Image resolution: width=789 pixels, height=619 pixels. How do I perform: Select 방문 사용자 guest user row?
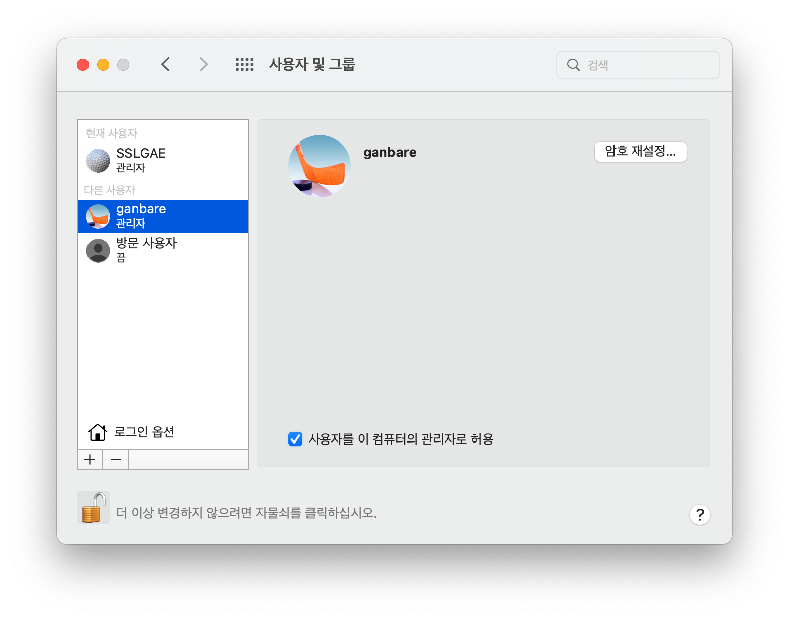click(x=163, y=250)
